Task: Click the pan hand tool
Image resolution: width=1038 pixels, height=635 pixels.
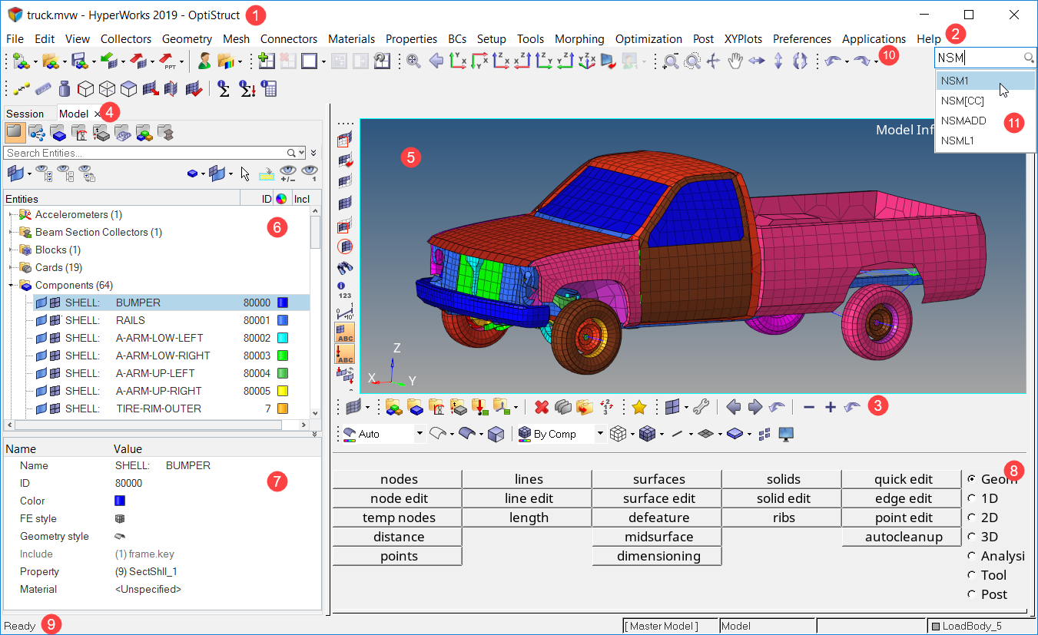Action: [735, 61]
